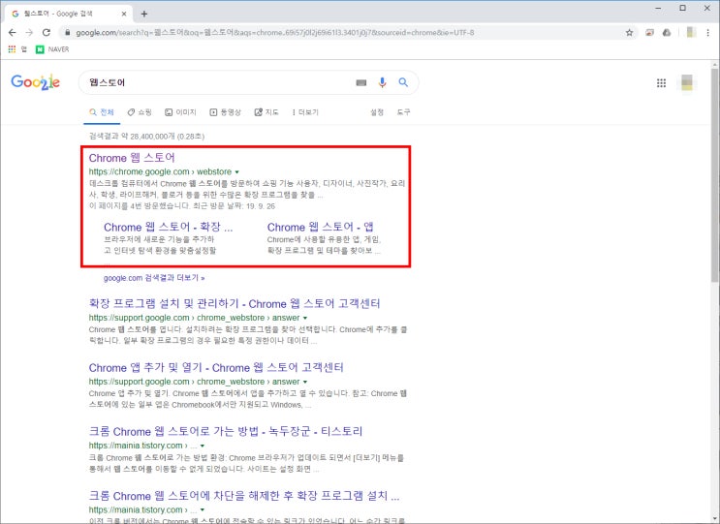The height and width of the screenshot is (524, 720).
Task: Expand the 더보기 search options menu
Action: [305, 112]
